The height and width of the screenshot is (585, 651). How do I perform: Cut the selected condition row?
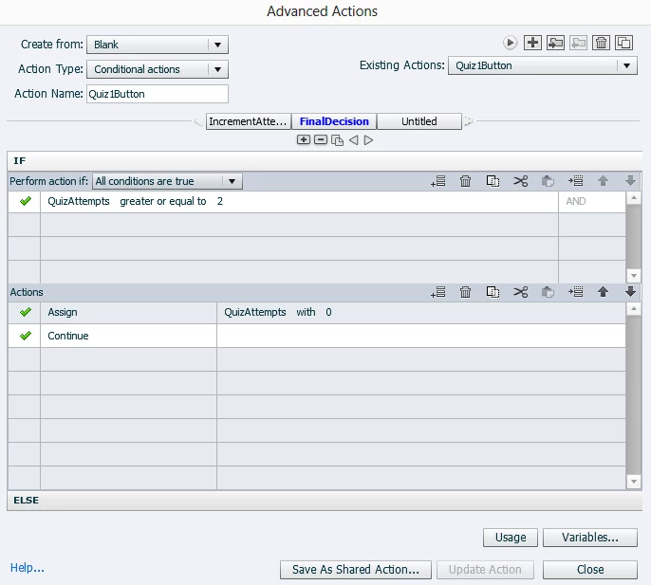[520, 181]
